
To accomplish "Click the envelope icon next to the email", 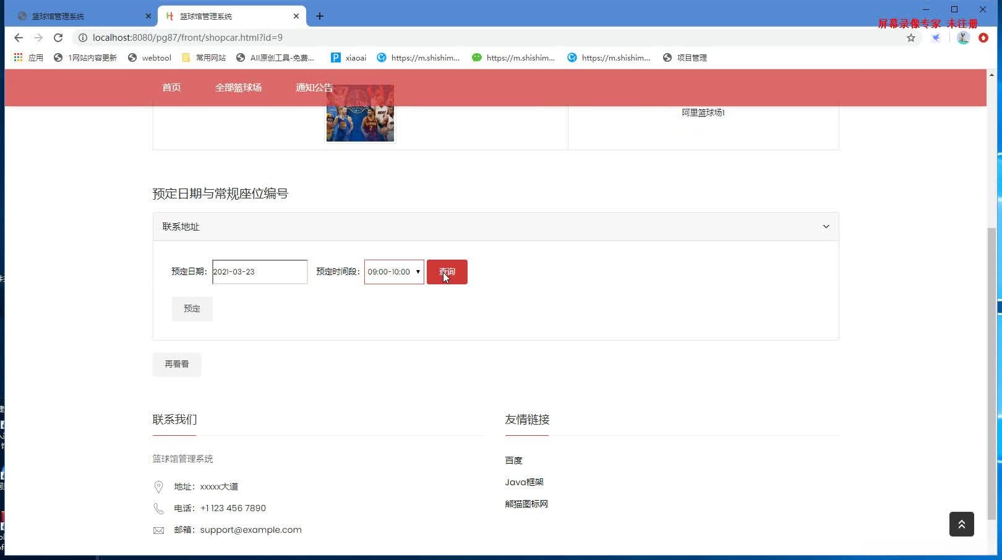I will 158,530.
